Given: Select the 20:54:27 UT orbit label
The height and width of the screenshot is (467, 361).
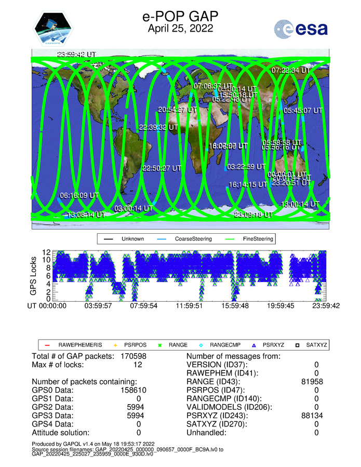Looking at the screenshot, I should click(177, 110).
